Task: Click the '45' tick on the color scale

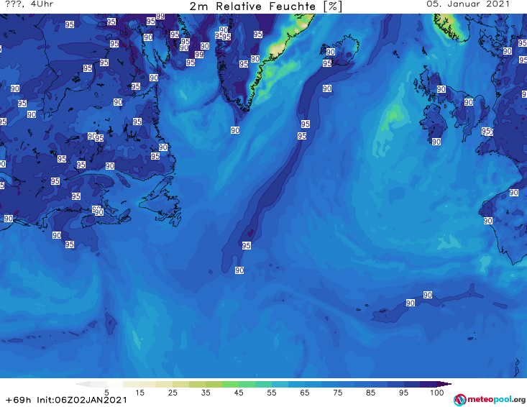Action: [x=239, y=393]
